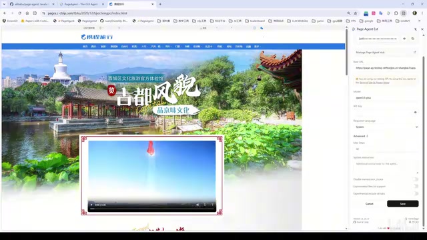Image resolution: width=427 pixels, height=240 pixels.
Task: Open the tab search dropdown arrow
Action: coord(4,4)
